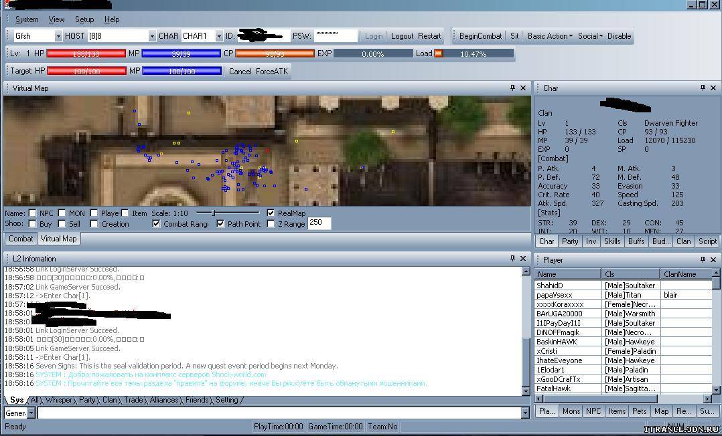Enable the Z Range checkbox
The image size is (722, 436).
pyautogui.click(x=271, y=224)
